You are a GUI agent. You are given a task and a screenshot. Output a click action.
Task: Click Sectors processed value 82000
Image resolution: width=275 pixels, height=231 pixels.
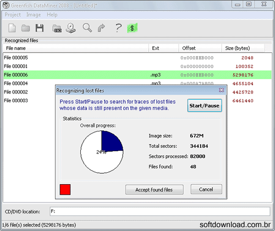coord(197,156)
